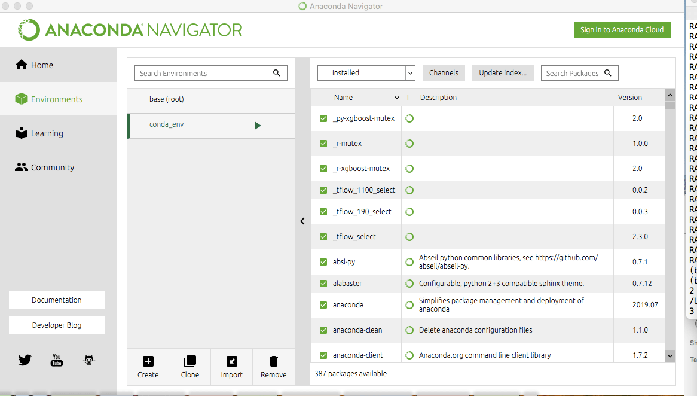The width and height of the screenshot is (697, 396).
Task: Remove environment with the trash icon
Action: click(273, 361)
